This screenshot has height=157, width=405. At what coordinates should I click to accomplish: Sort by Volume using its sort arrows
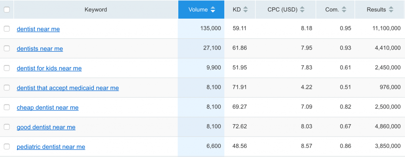coord(213,10)
